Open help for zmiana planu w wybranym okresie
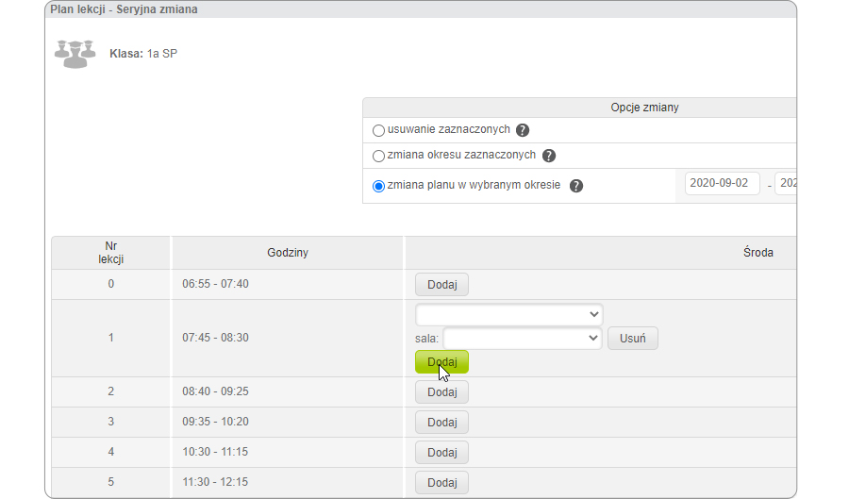This screenshot has width=849, height=499. pos(576,186)
